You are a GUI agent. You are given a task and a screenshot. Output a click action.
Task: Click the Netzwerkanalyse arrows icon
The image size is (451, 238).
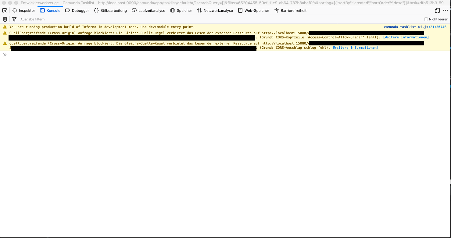click(x=199, y=10)
